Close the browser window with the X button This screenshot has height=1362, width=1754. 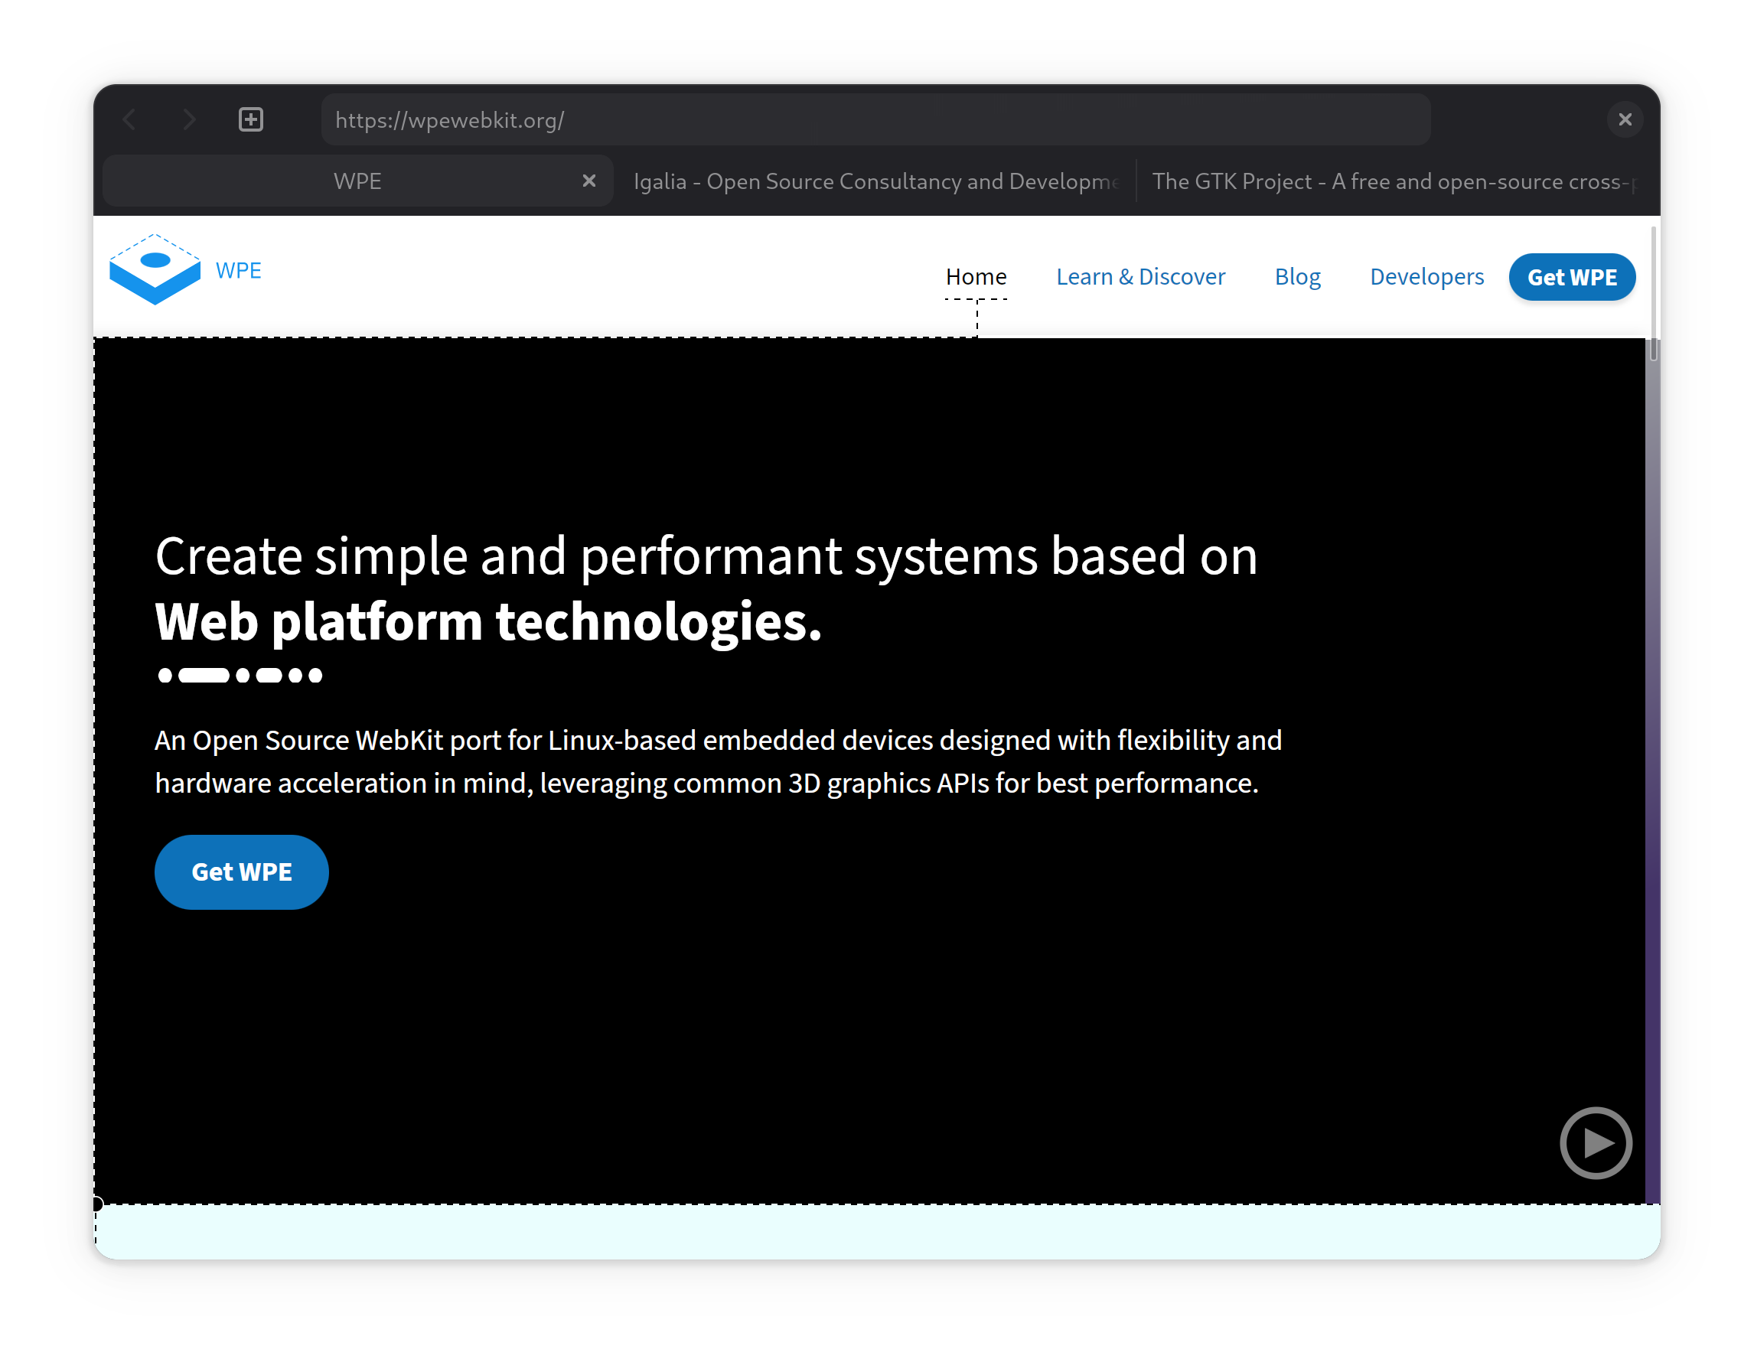pyautogui.click(x=1625, y=119)
